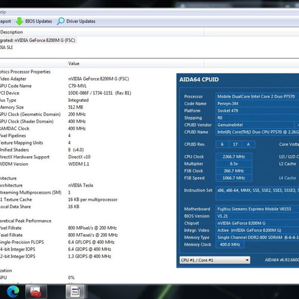The image size is (299, 299).
Task: Click the FSB Clock value 266.7 MHz
Action: pos(234,171)
